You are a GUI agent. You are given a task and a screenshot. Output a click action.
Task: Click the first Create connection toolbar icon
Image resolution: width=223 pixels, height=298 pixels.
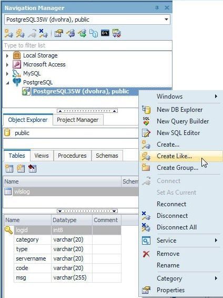point(9,33)
